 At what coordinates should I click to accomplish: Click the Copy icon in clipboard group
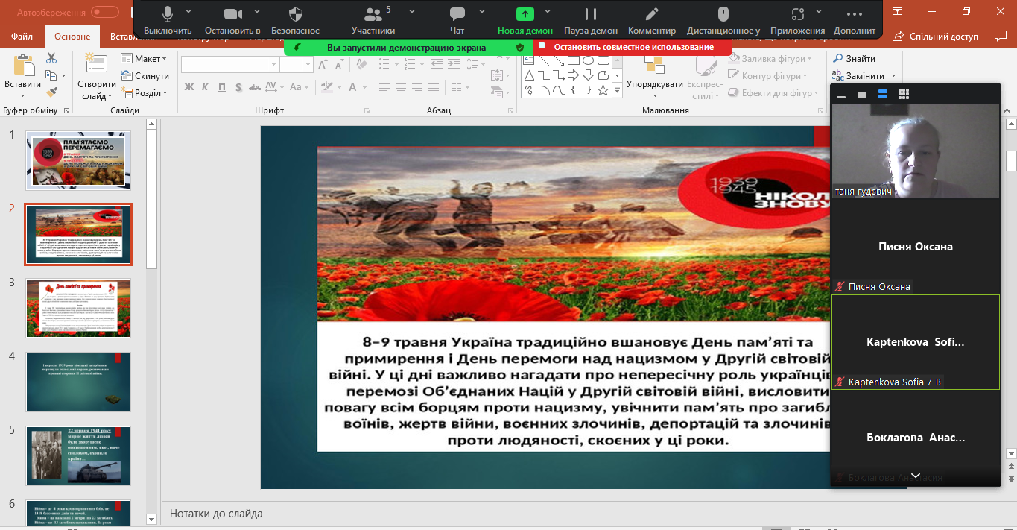pos(51,75)
